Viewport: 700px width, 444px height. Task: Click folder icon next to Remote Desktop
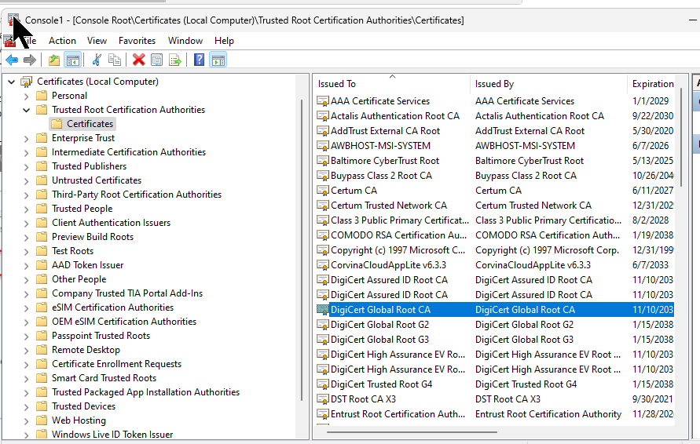click(42, 350)
